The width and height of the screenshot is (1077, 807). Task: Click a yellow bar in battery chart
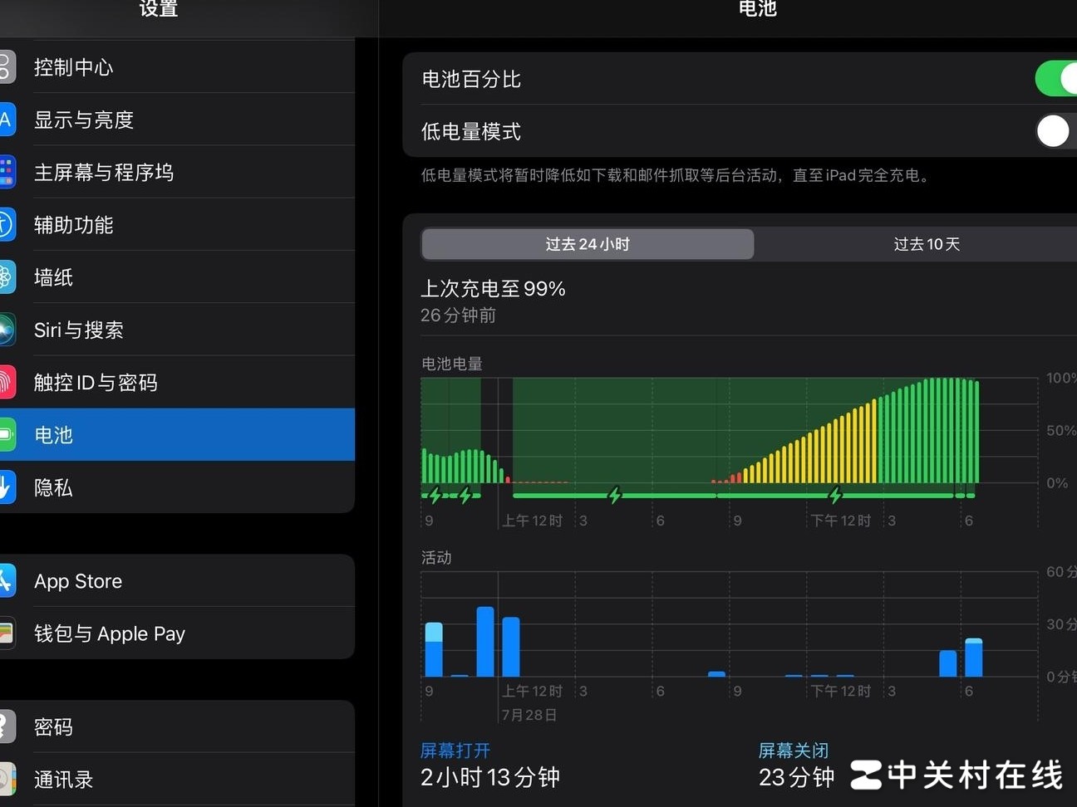831,448
